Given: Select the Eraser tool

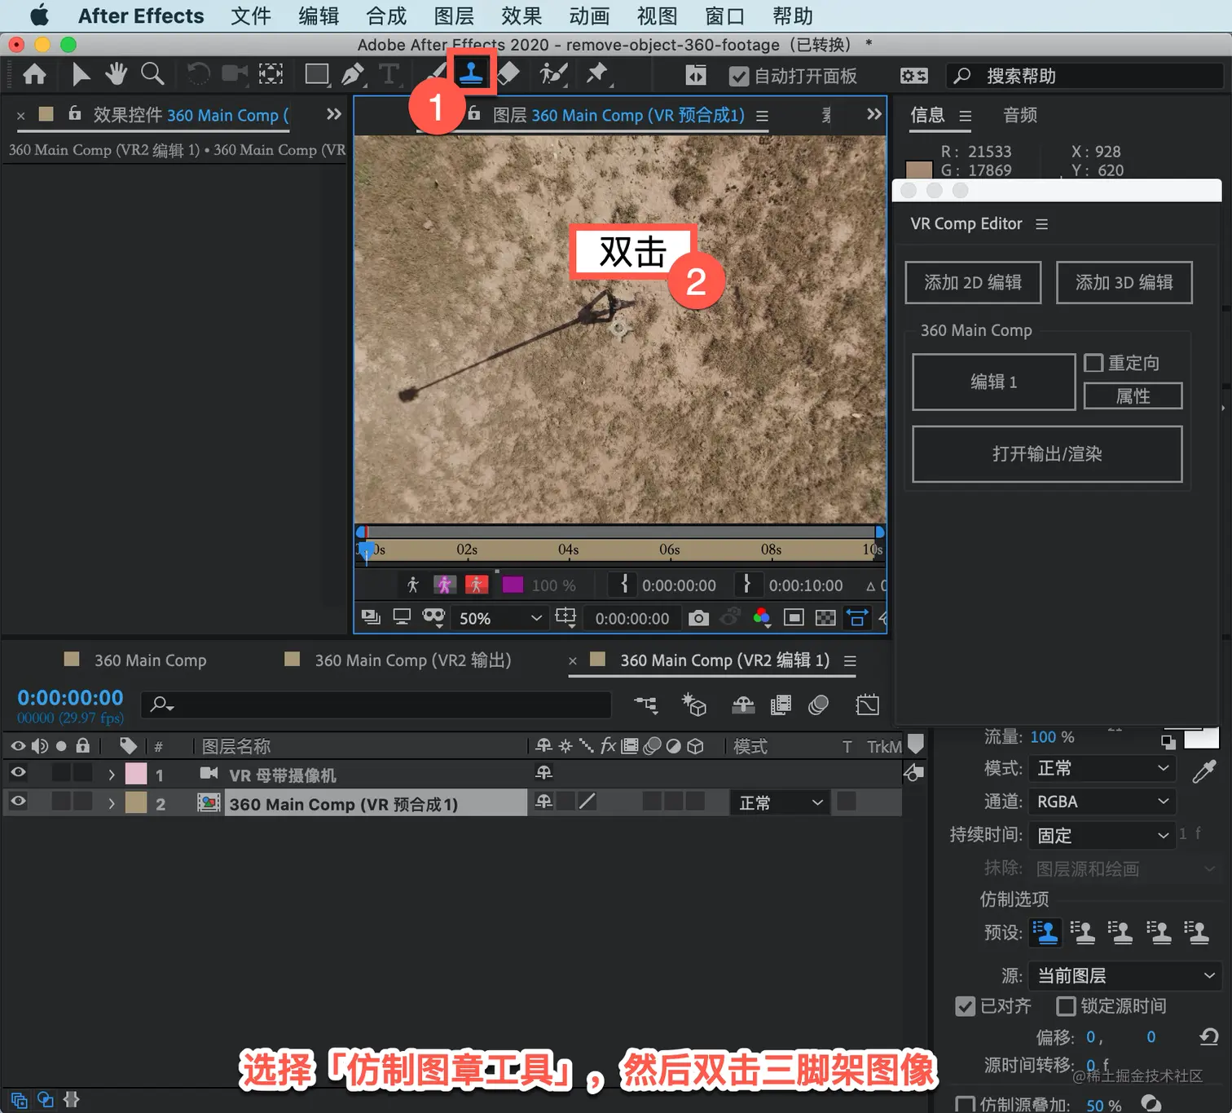Looking at the screenshot, I should point(508,74).
